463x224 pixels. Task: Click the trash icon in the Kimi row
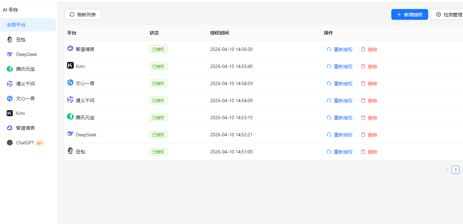pos(363,66)
